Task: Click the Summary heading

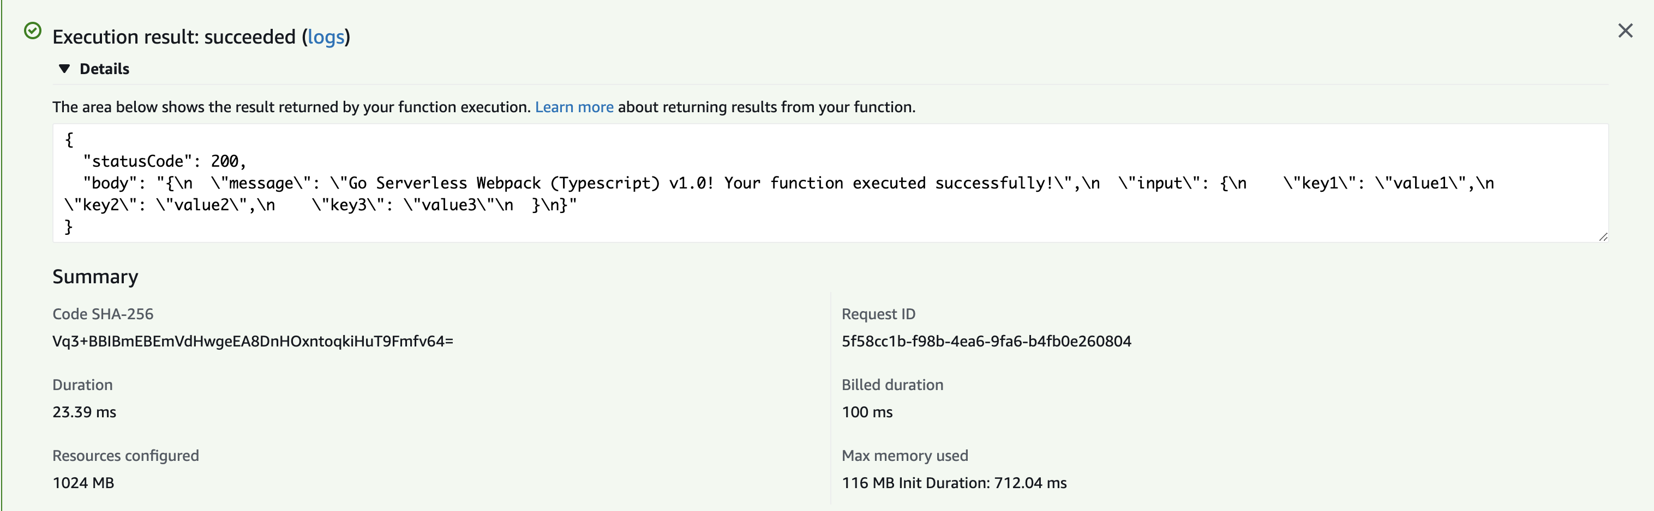Action: tap(95, 276)
